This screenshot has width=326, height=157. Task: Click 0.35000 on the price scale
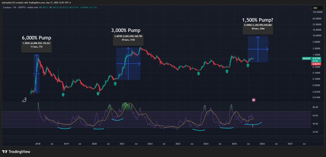coord(317,67)
